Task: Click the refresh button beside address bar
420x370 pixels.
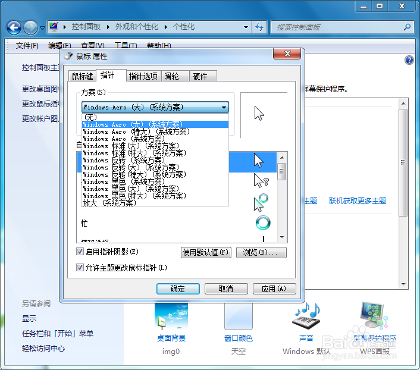Action: click(x=259, y=27)
